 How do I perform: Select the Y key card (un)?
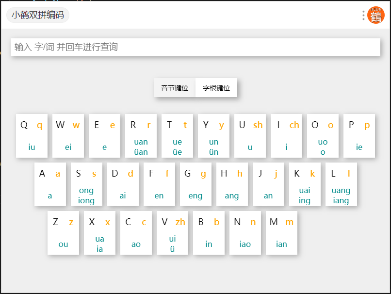pos(214,136)
